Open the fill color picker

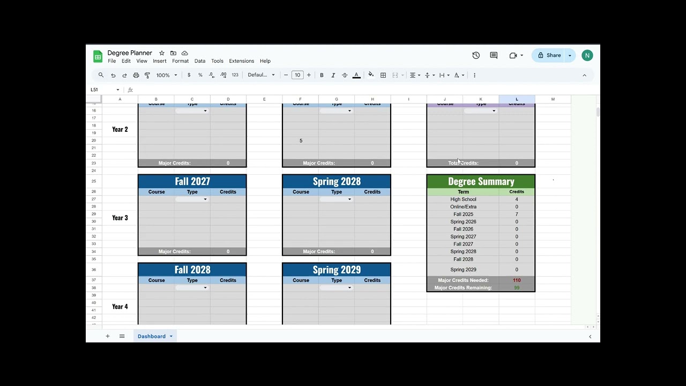click(371, 75)
